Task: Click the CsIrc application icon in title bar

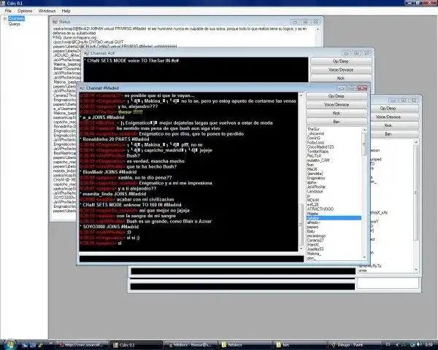Action: pos(3,3)
